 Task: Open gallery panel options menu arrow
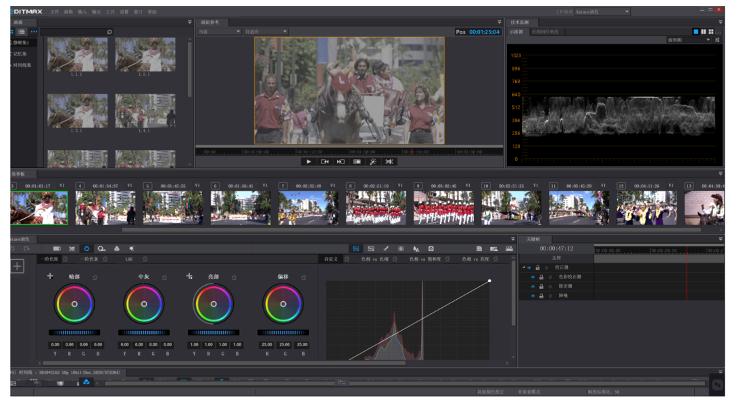[189, 22]
